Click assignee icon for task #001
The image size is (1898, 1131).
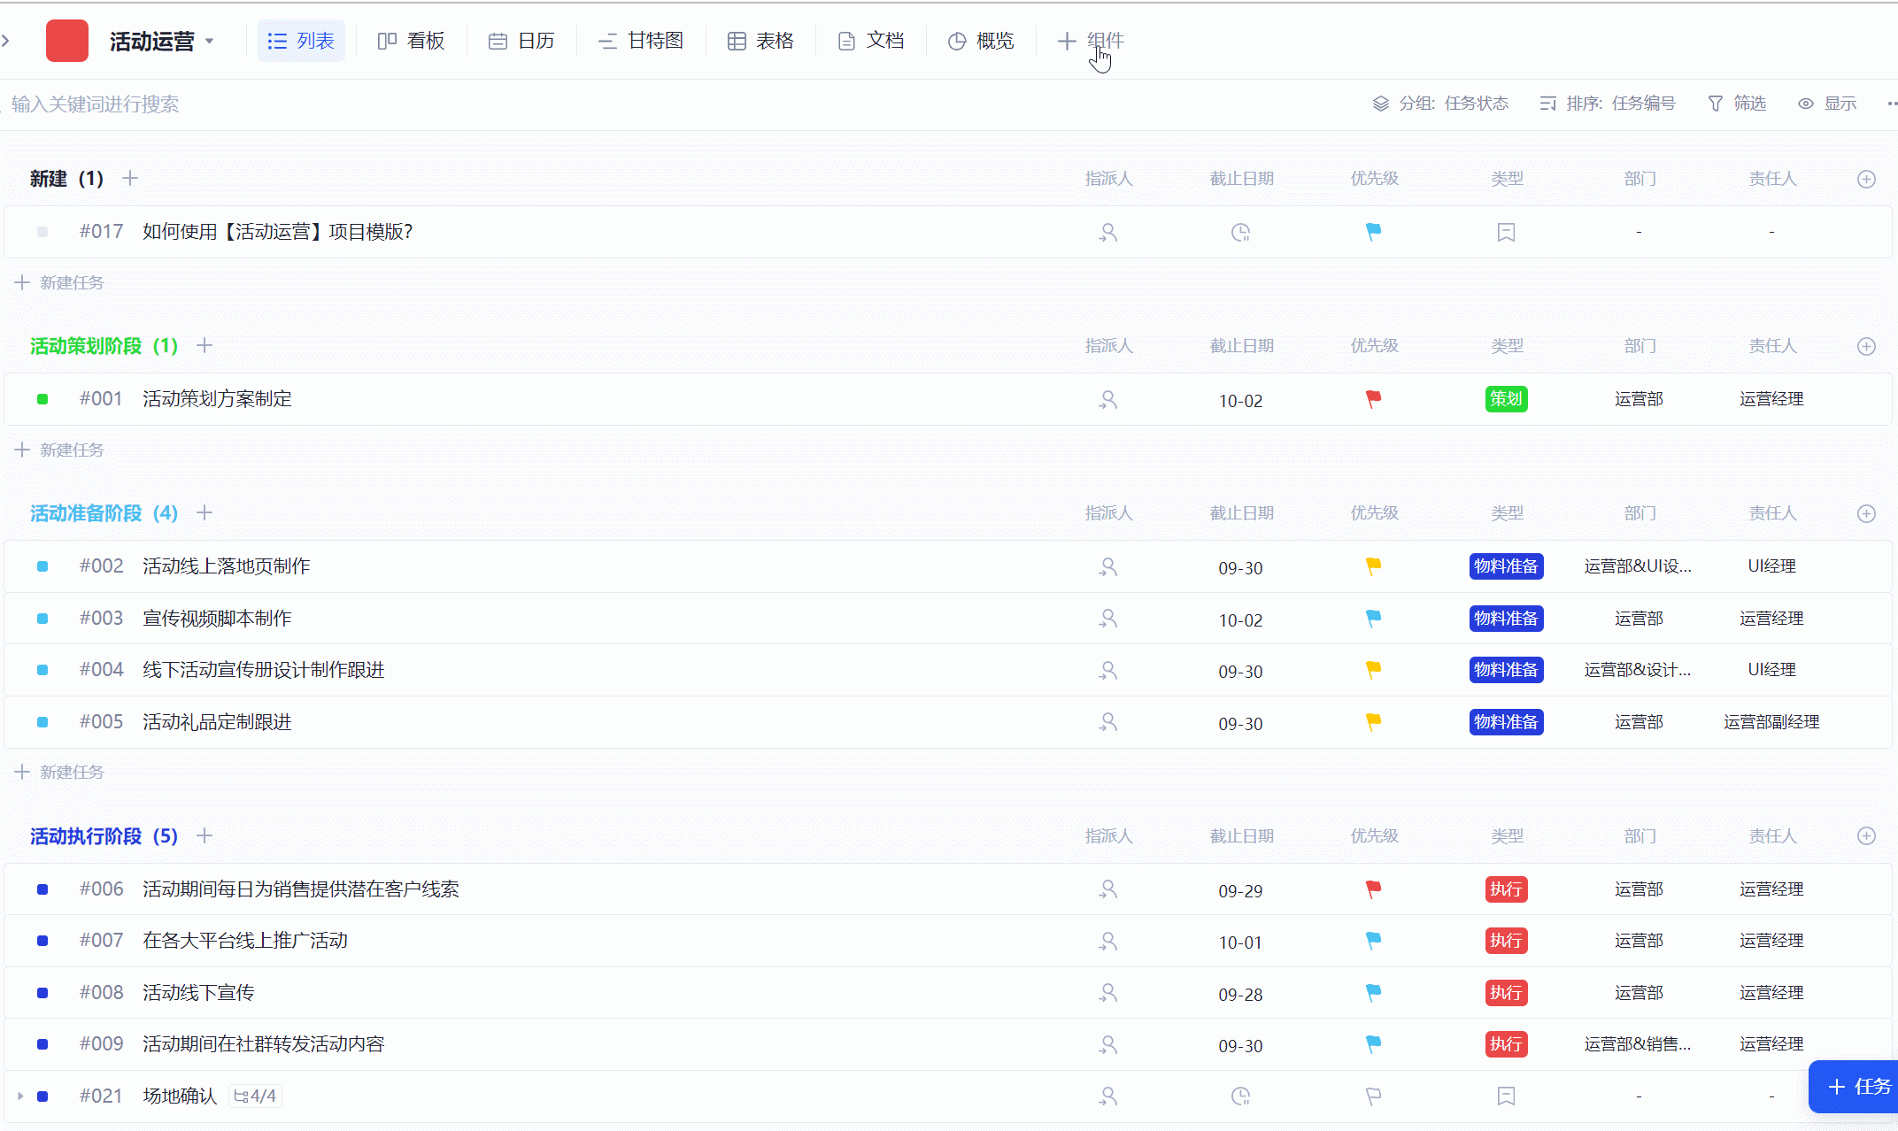(x=1107, y=399)
